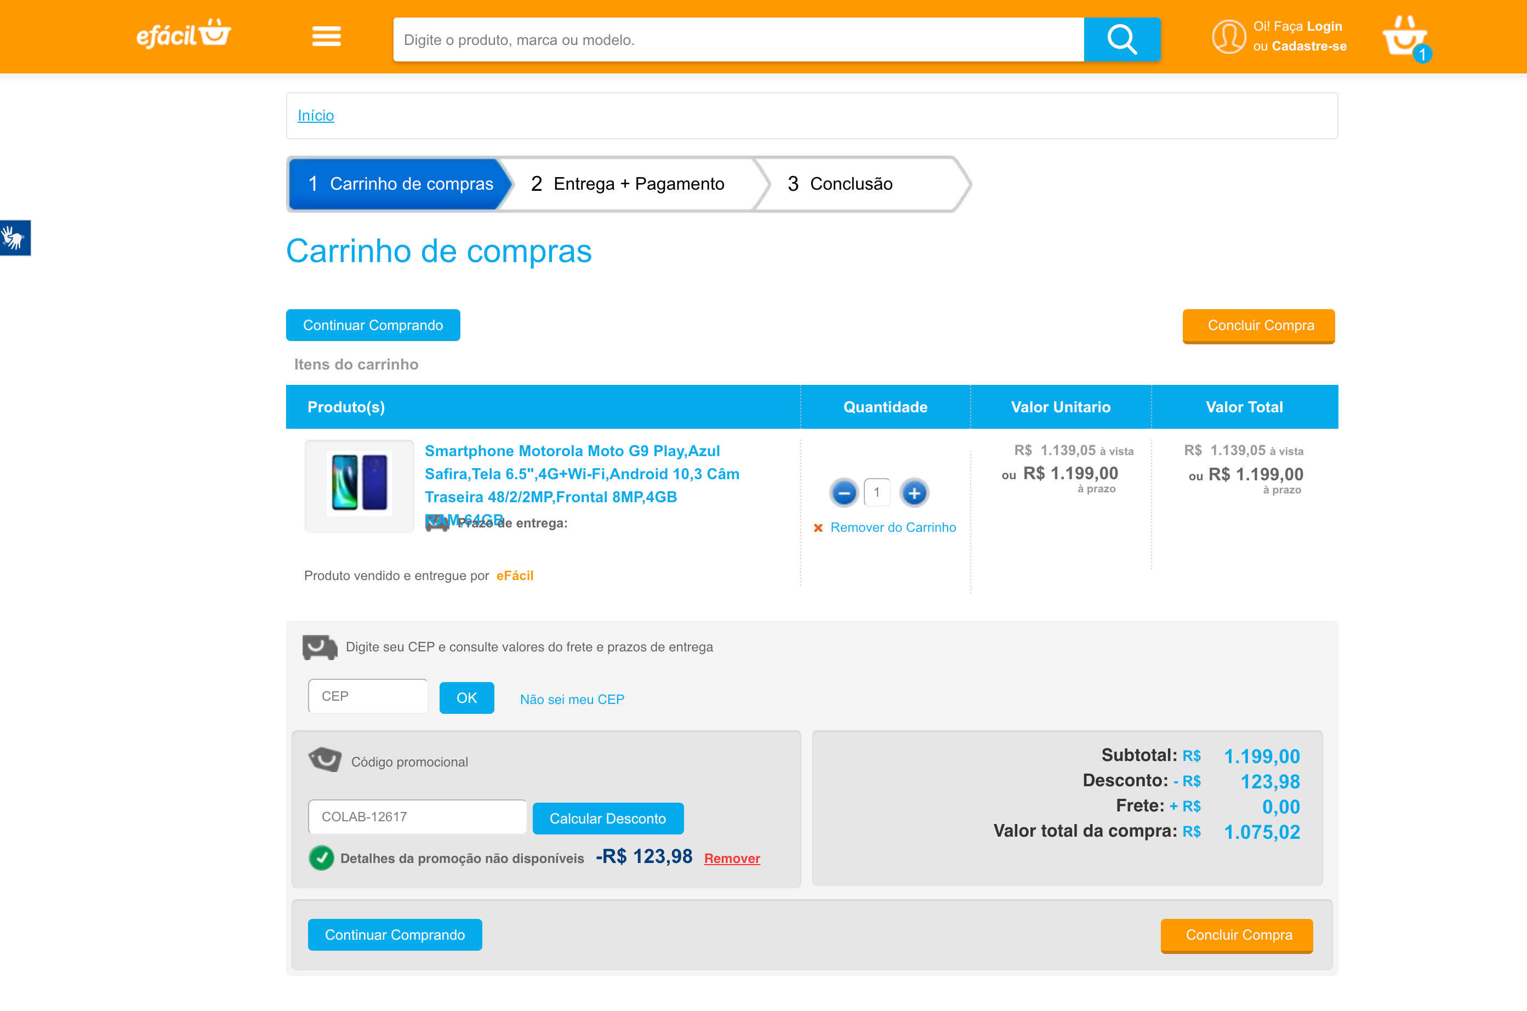The height and width of the screenshot is (1011, 1527).
Task: Click Não sei meu CEP link
Action: [x=572, y=700]
